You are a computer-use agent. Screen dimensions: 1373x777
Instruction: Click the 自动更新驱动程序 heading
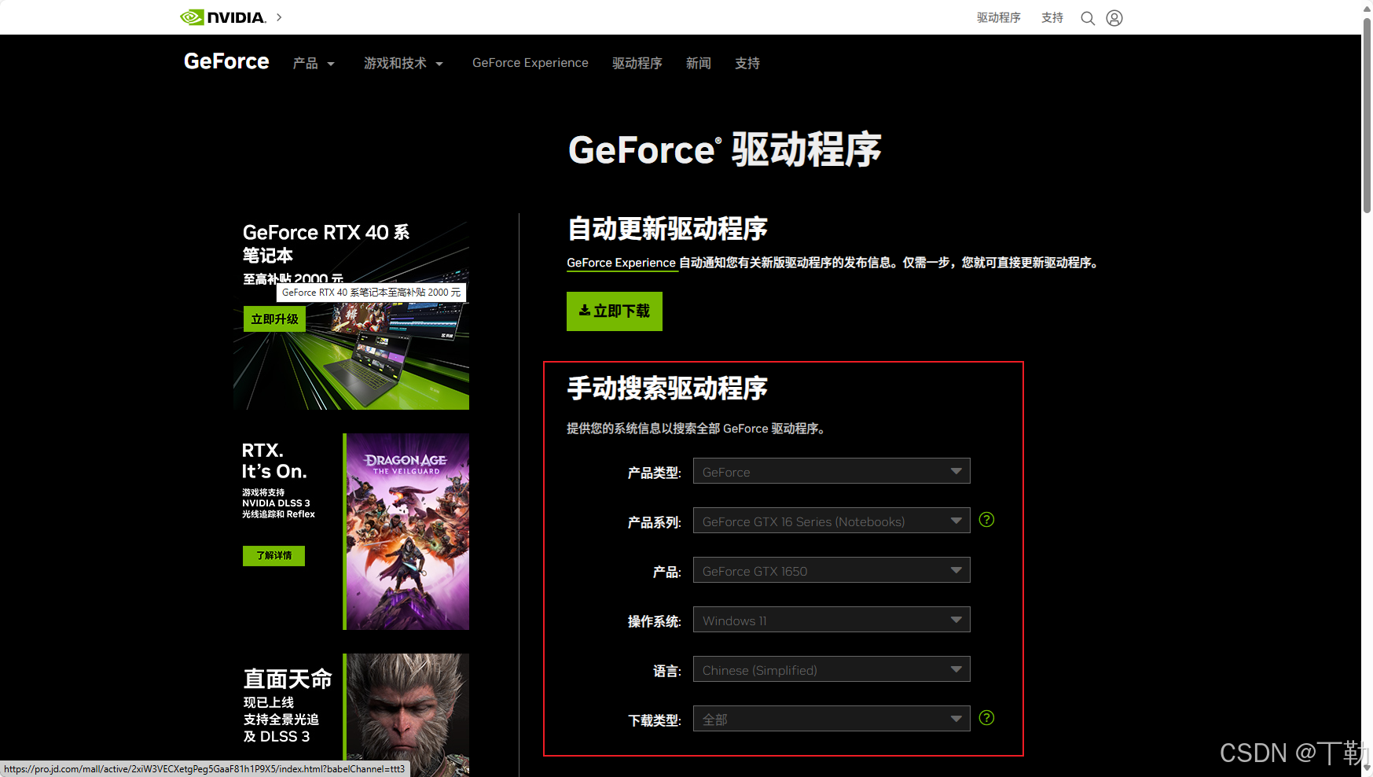coord(667,229)
